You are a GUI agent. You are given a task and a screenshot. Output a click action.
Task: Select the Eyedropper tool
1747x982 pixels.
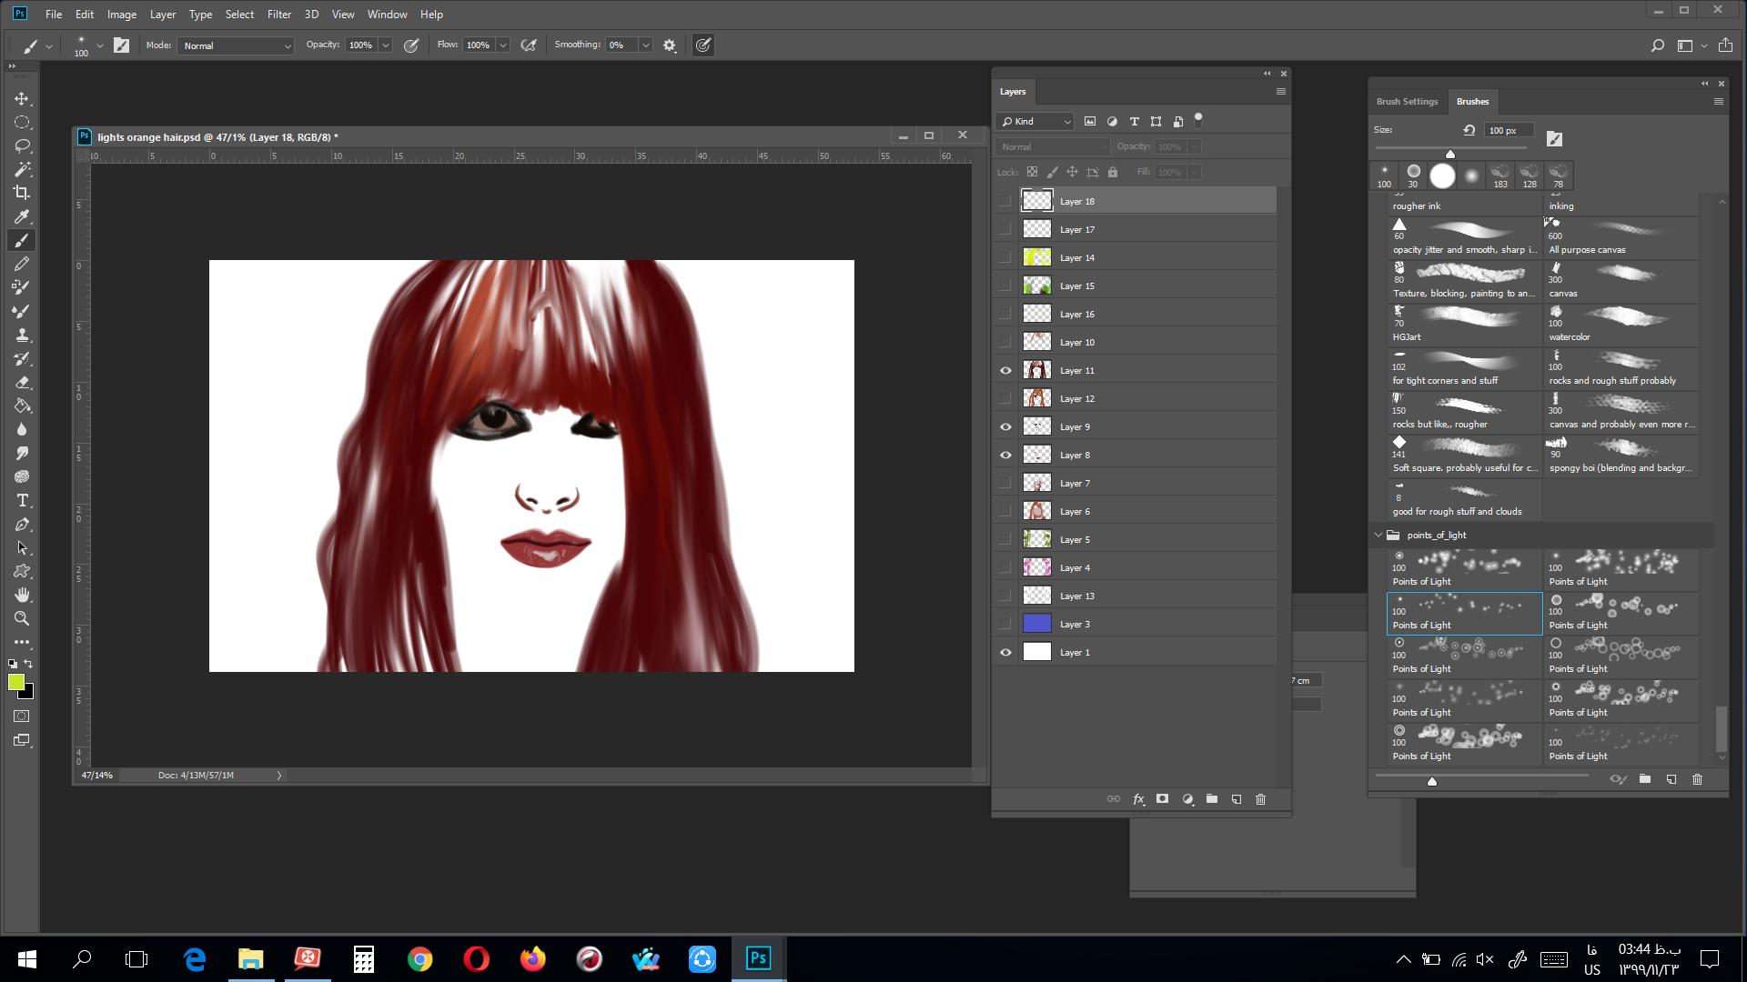pos(22,216)
